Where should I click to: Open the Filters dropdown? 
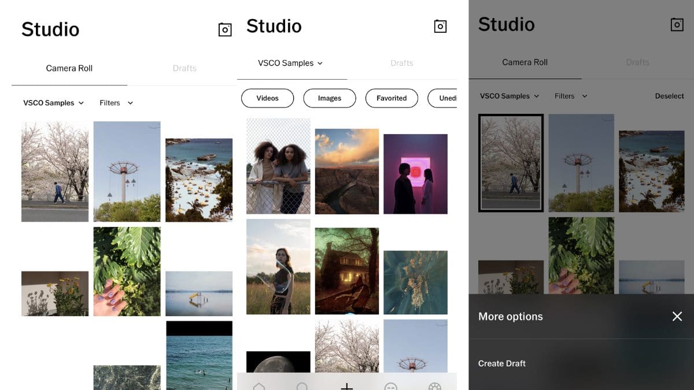(x=116, y=103)
